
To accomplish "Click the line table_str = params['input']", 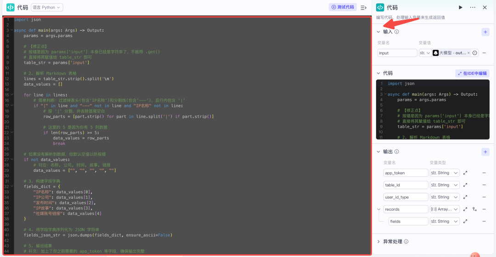I will tap(56, 62).
